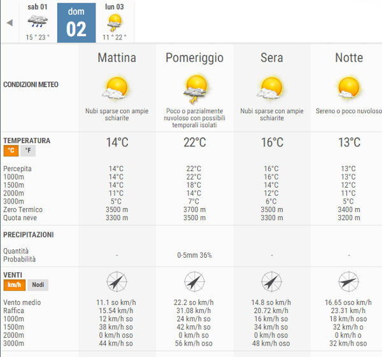Go to previous days with left arrow
Screen dimensions: 382x357
coord(10,23)
